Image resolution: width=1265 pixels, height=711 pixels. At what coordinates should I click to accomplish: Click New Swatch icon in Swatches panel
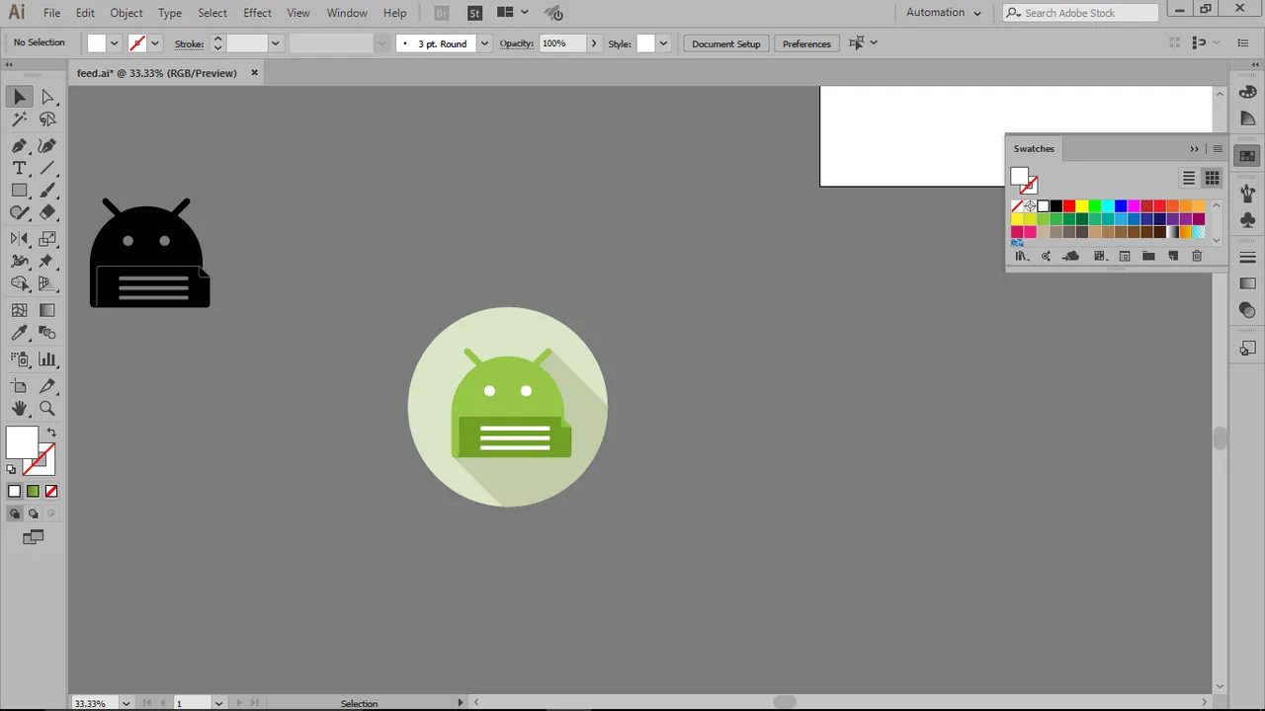tap(1173, 256)
